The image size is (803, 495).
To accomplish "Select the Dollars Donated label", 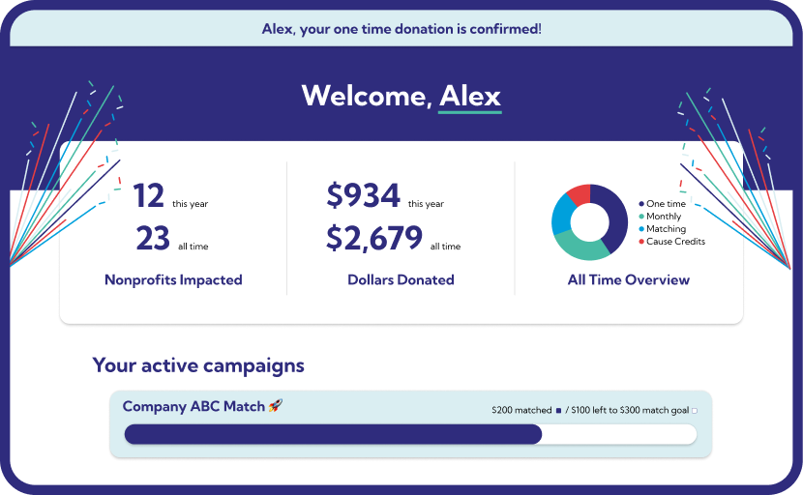I will [x=401, y=280].
